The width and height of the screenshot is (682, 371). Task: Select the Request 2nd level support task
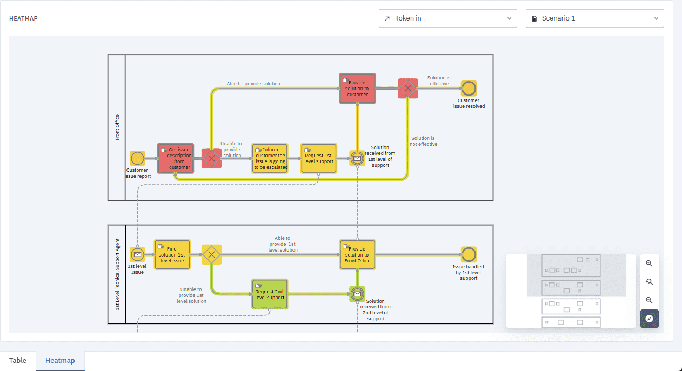tap(270, 294)
